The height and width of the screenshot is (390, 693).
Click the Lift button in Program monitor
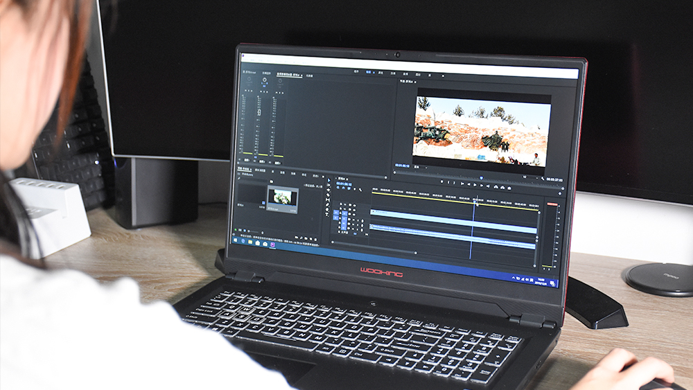pos(496,186)
